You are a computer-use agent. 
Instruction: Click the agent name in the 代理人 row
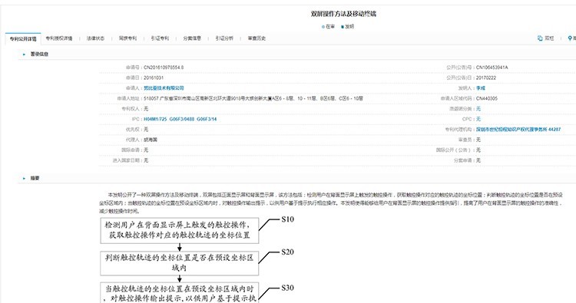(151, 140)
